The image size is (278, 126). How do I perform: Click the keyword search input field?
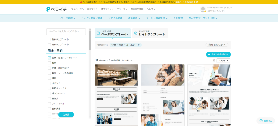click(66, 31)
